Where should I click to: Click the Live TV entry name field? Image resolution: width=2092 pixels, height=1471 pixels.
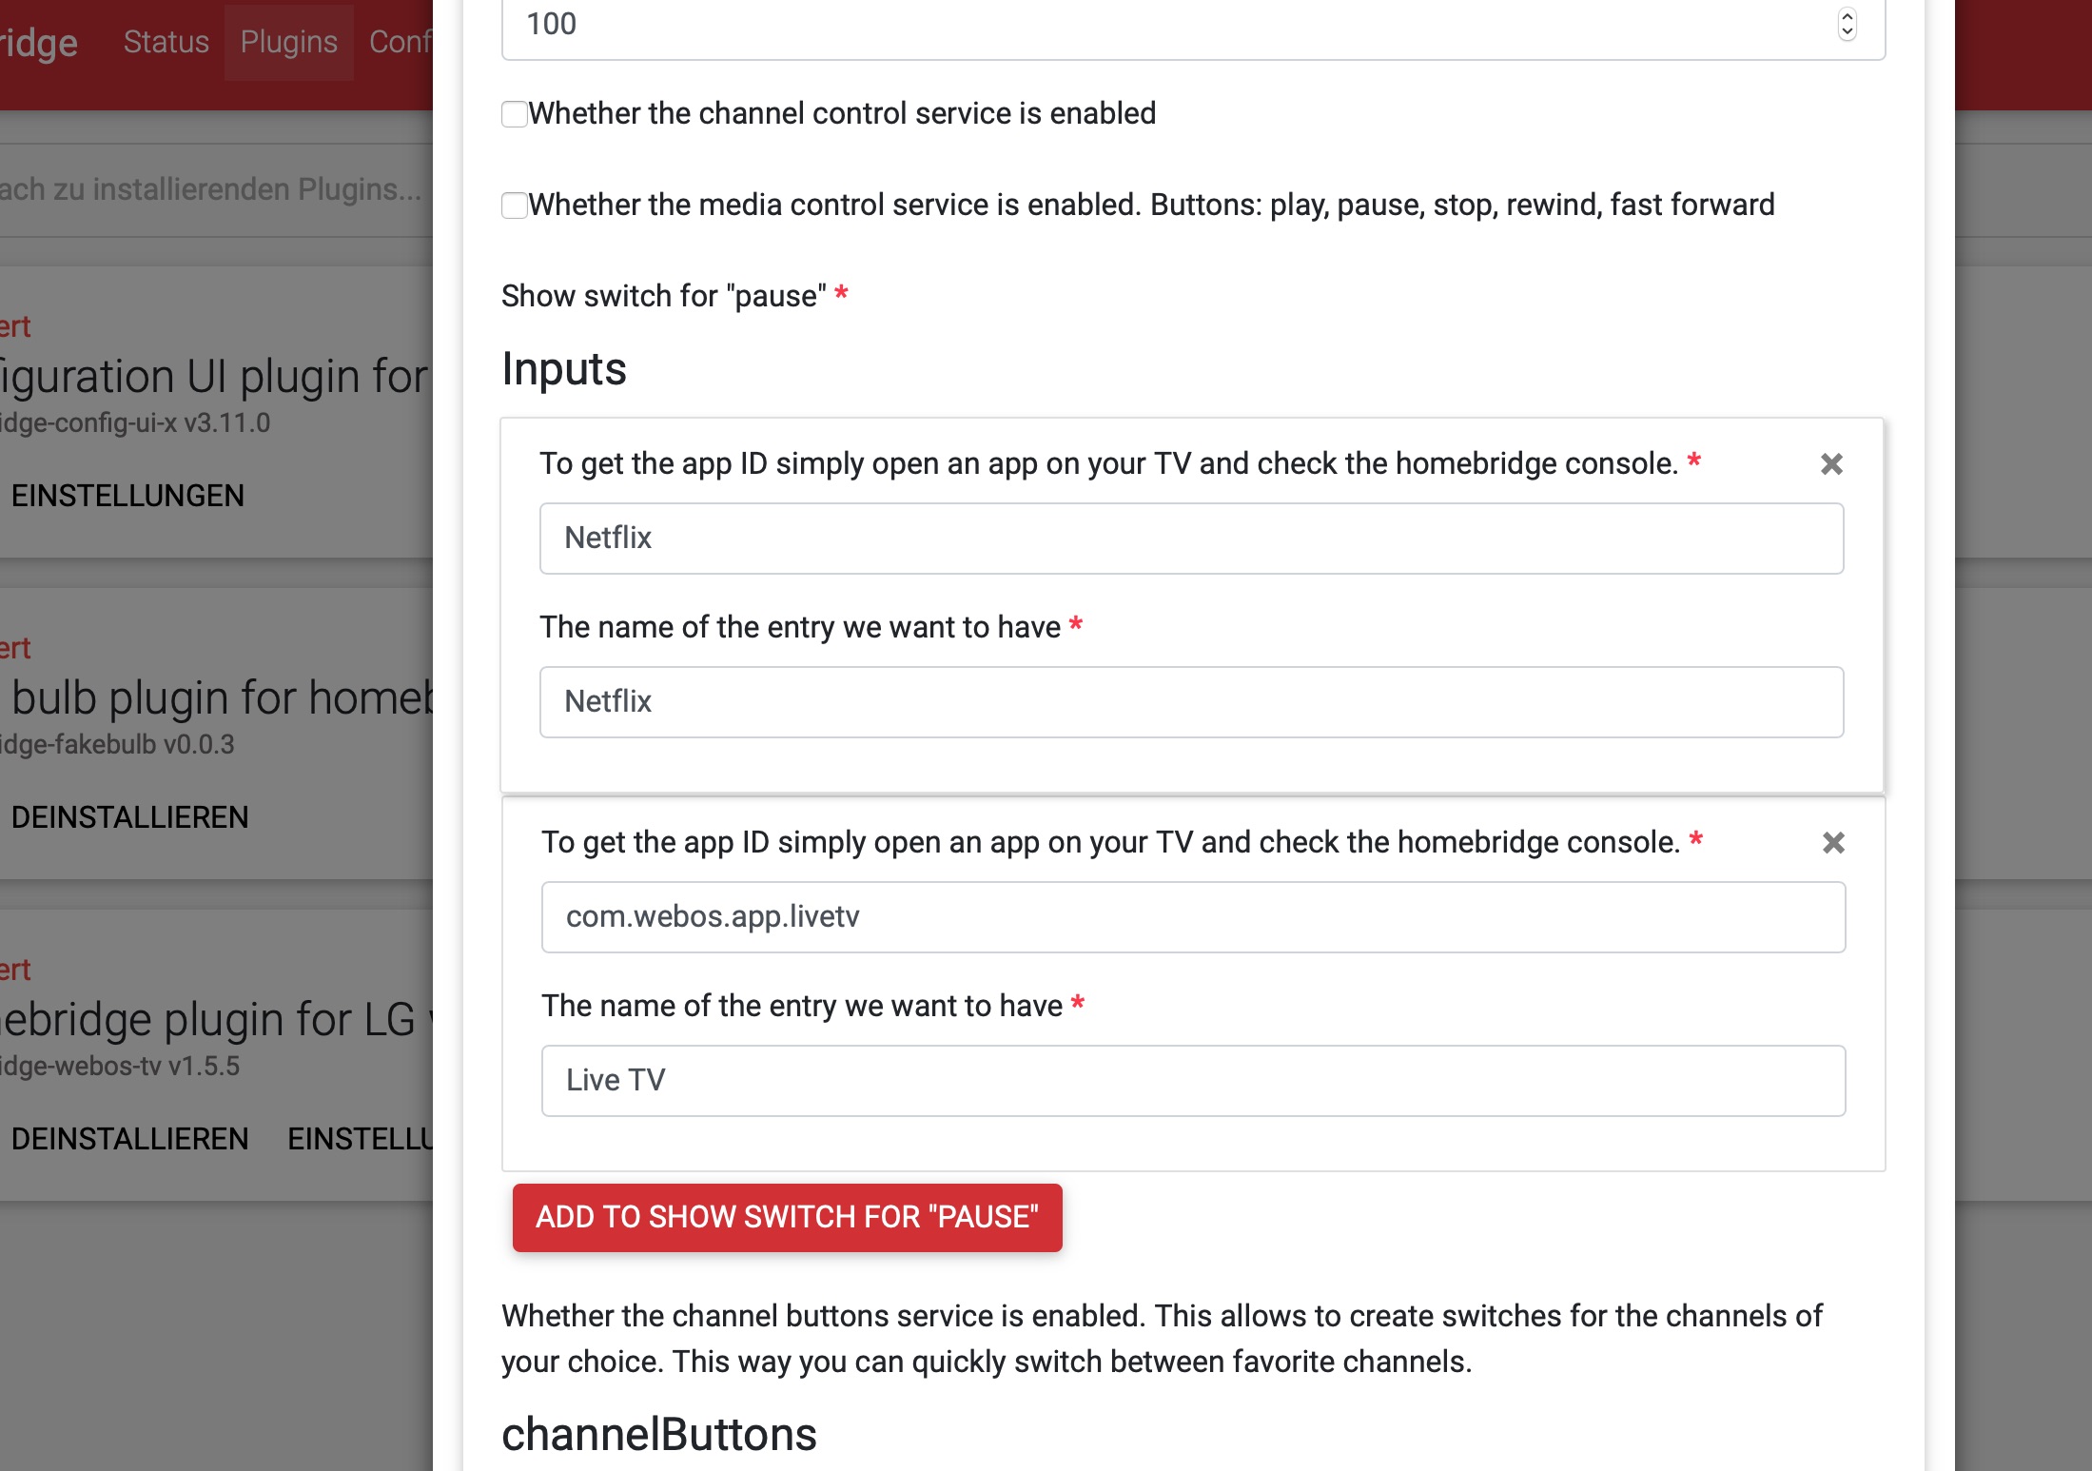click(x=1193, y=1081)
